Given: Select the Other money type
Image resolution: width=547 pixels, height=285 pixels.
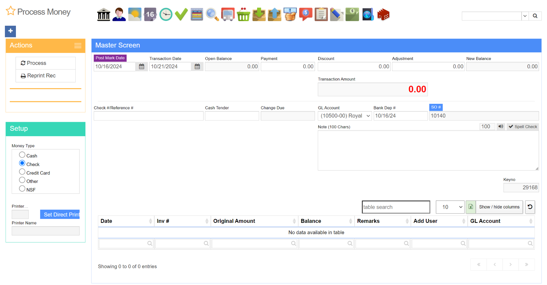Looking at the screenshot, I should coord(22,180).
